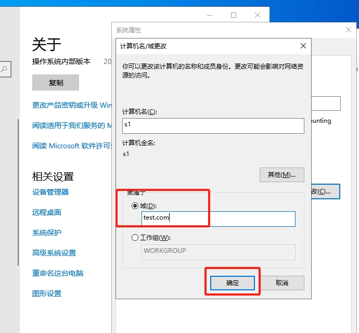
Task: Click the 复制 button under 关于
Action: pyautogui.click(x=56, y=83)
